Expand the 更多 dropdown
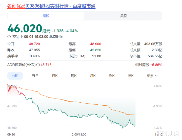Image resolution: width=182 pixels, height=140 pixels. pyautogui.click(x=152, y=76)
